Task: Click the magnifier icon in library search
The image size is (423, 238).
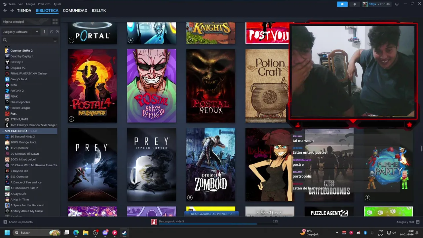Action: pyautogui.click(x=5, y=40)
